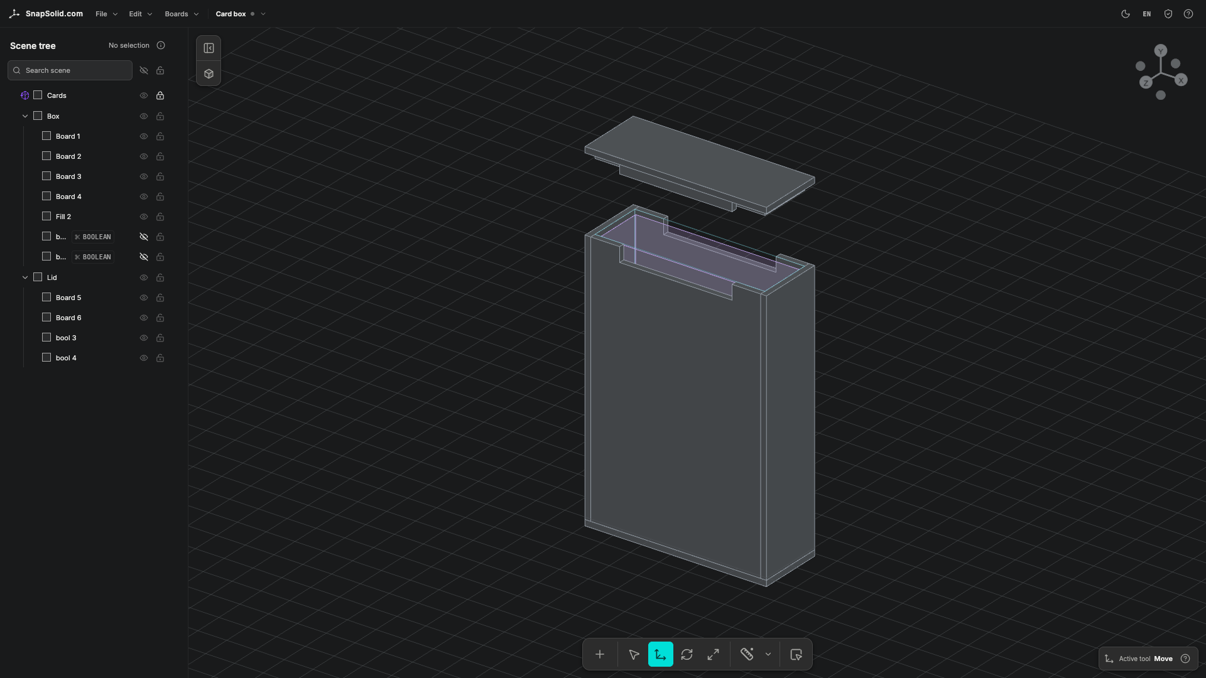The width and height of the screenshot is (1206, 678).
Task: Select Board 5 in scene tree
Action: coord(68,298)
